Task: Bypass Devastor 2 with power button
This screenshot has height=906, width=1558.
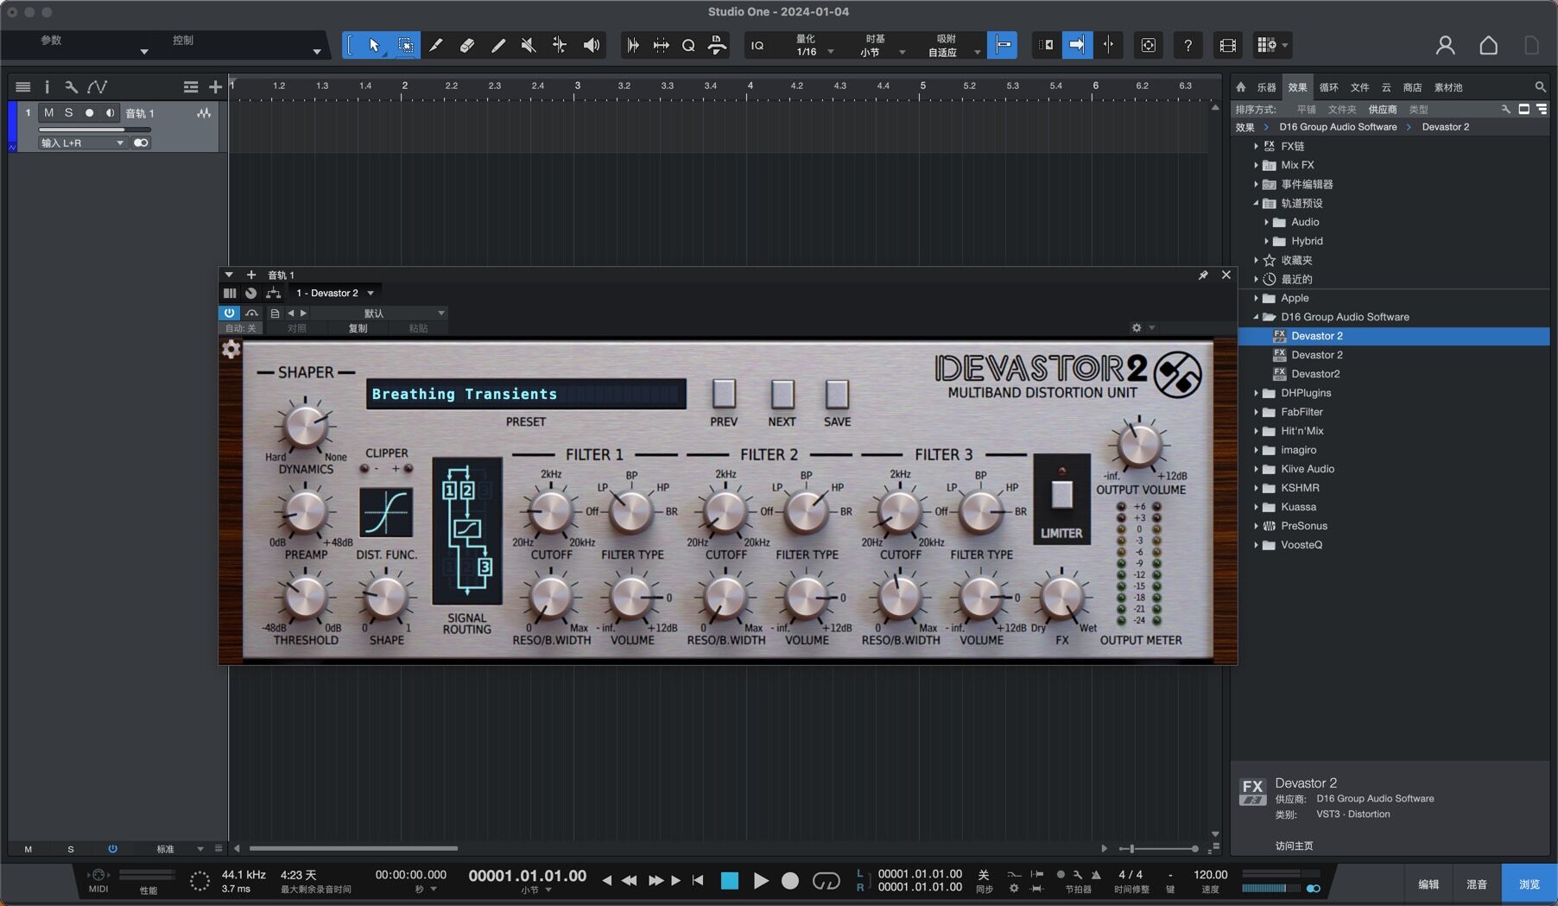Action: [229, 313]
